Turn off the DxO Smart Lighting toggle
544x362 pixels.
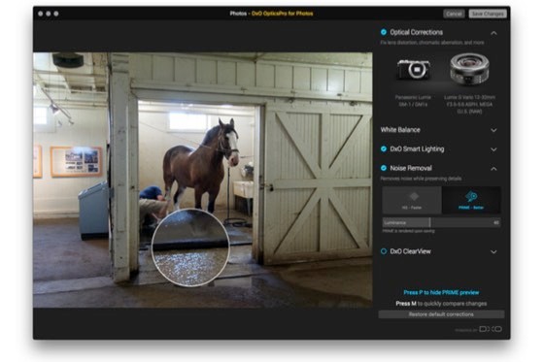click(x=384, y=148)
